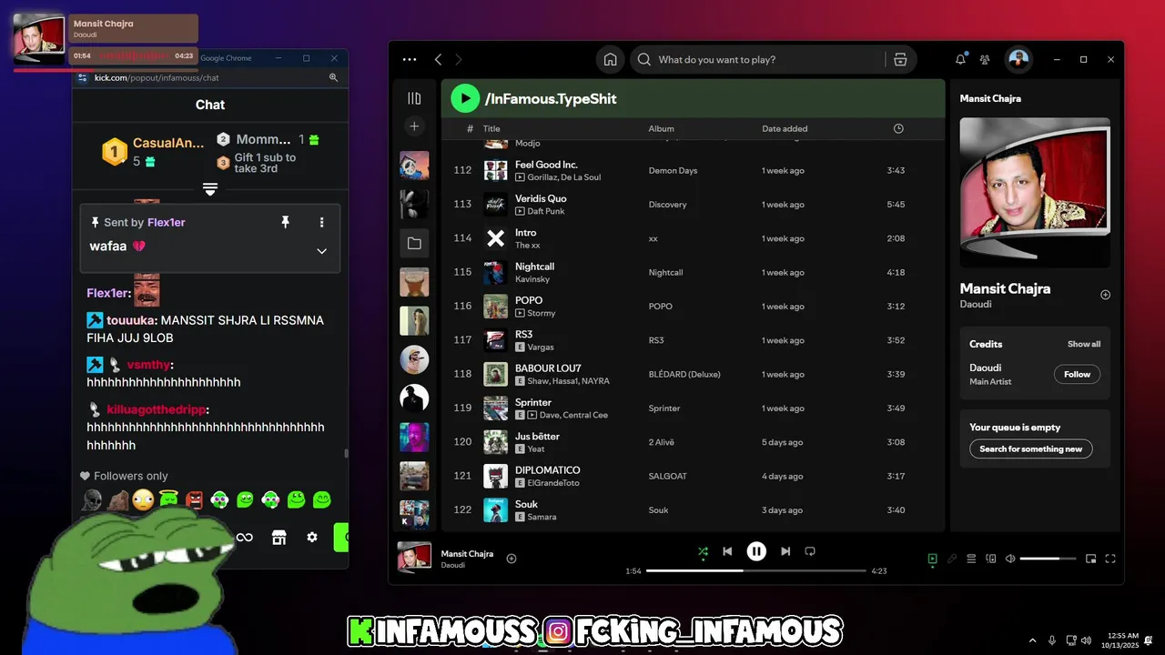
Task: Sort playlist by Date added column
Action: click(785, 128)
